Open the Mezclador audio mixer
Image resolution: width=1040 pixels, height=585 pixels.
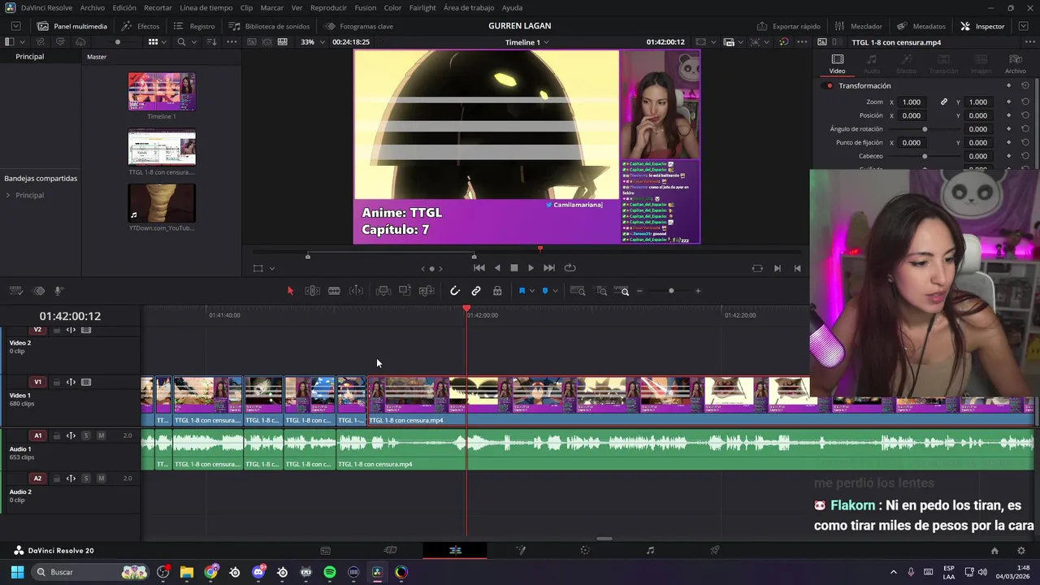pos(858,26)
